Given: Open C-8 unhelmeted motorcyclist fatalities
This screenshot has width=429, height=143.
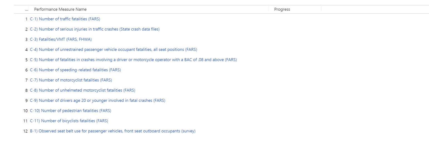Looking at the screenshot, I should 83,90.
